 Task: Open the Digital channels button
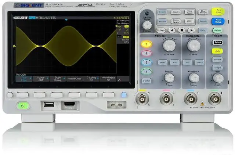tap(146, 81)
